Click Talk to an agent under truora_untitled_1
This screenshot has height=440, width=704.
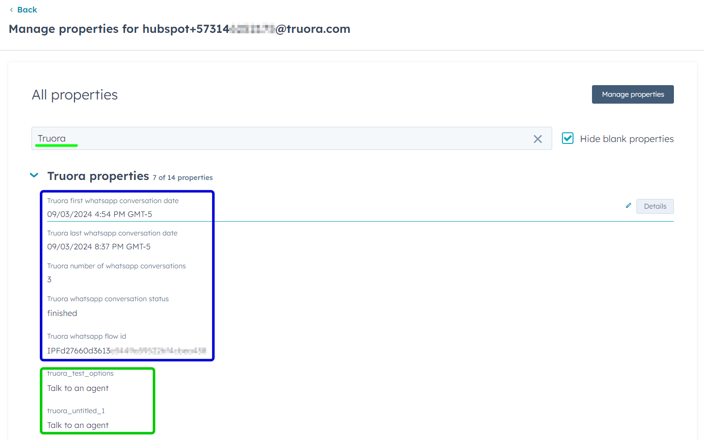[x=78, y=425]
